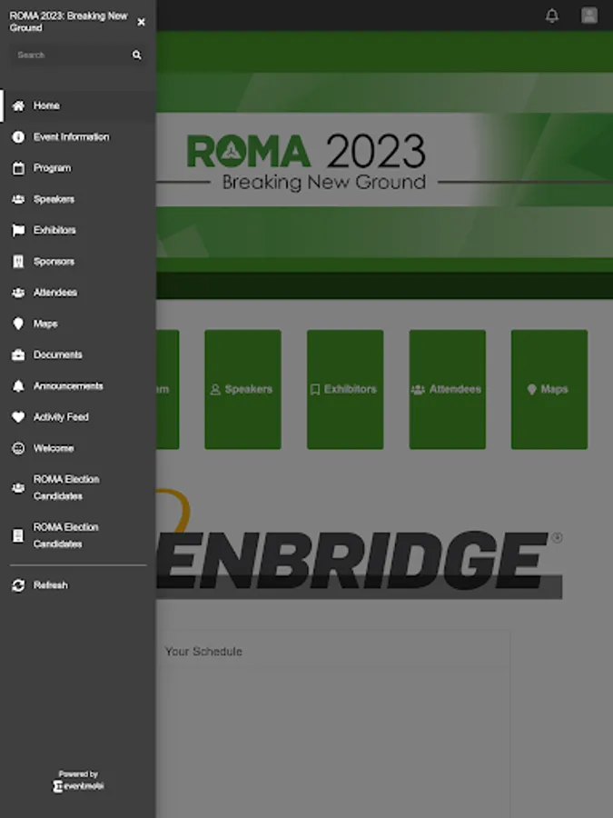Click the sidebar event title text
This screenshot has height=818, width=613.
[x=68, y=22]
